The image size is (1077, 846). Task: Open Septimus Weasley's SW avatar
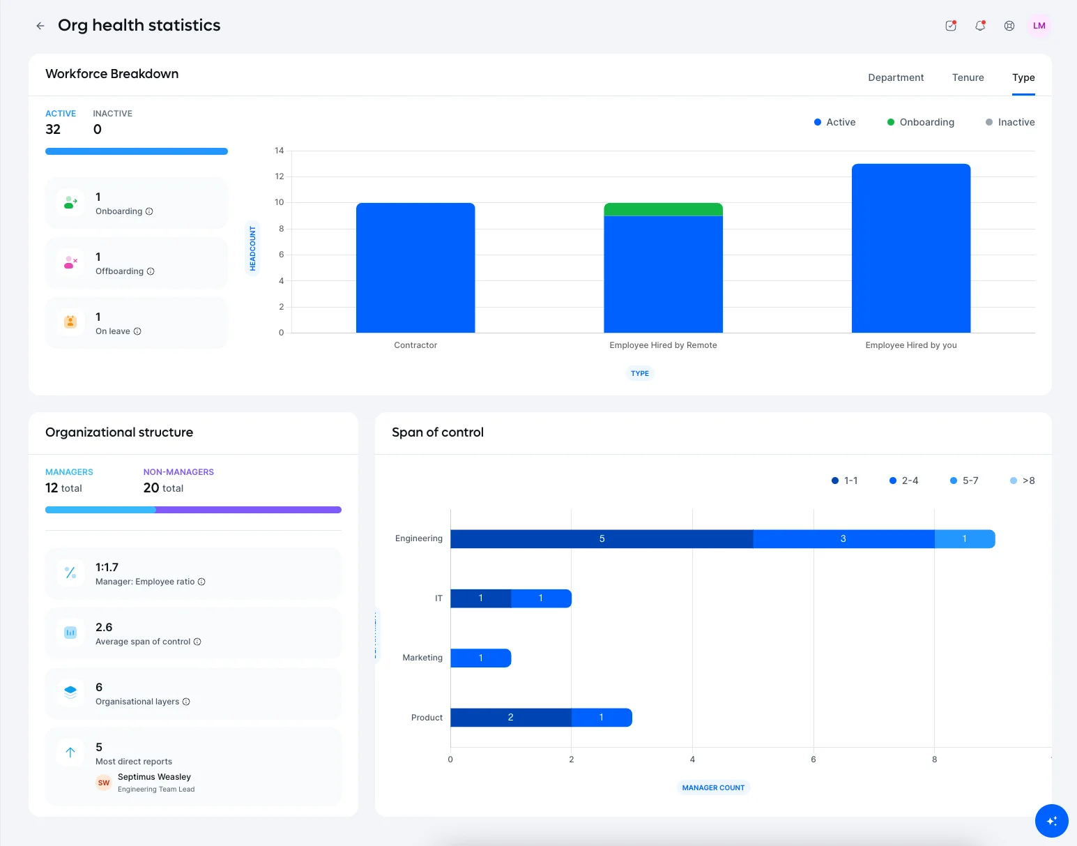click(x=104, y=783)
